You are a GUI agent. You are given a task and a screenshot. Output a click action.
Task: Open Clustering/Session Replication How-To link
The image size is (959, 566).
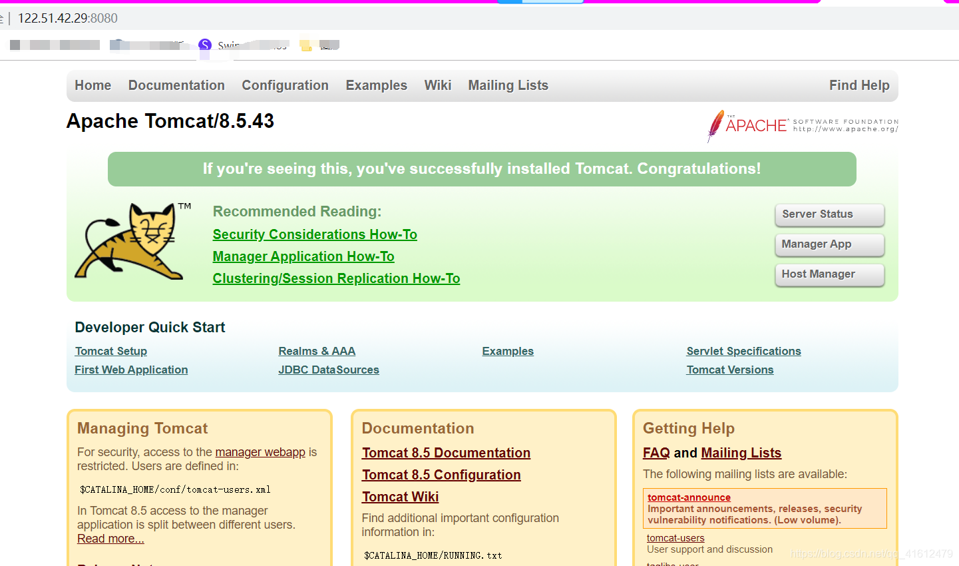coord(336,278)
